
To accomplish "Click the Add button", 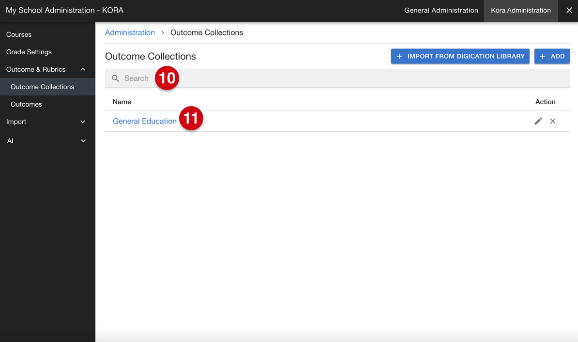I will (552, 56).
